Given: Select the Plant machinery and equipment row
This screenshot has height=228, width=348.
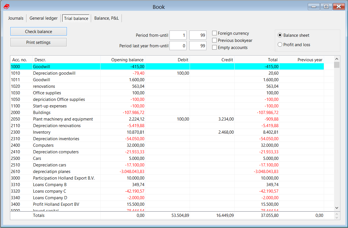Looking at the screenshot, I should [x=167, y=119].
